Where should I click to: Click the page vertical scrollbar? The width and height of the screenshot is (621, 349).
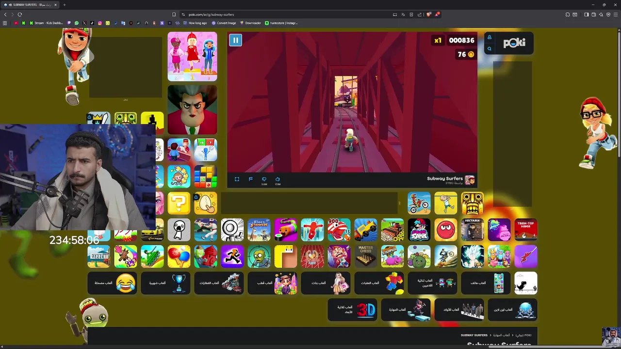(619, 94)
